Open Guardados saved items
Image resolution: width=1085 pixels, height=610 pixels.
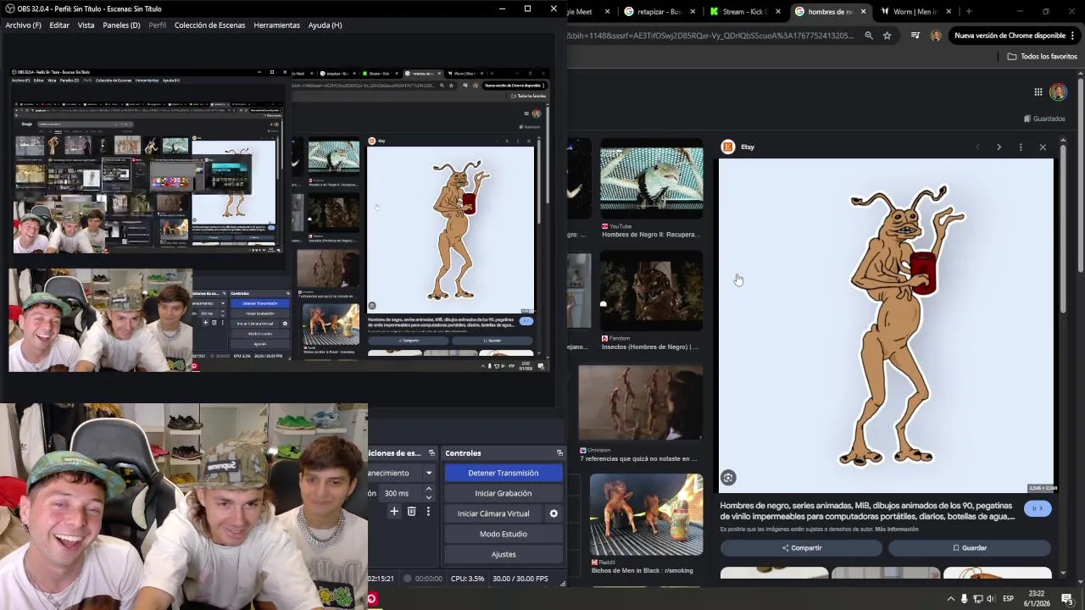pos(1044,119)
